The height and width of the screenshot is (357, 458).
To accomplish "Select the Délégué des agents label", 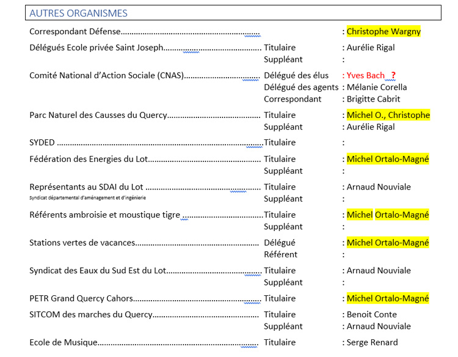I will [301, 87].
